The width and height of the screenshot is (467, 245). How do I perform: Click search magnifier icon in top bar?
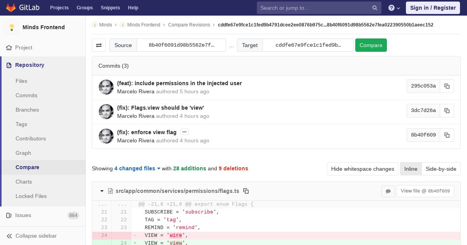[x=374, y=8]
